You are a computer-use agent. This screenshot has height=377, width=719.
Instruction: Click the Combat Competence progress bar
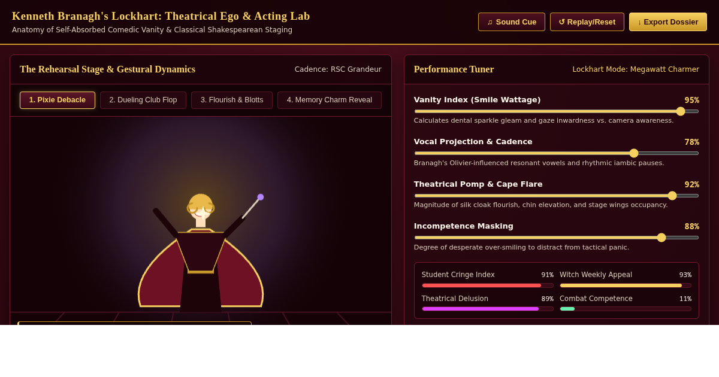626,309
